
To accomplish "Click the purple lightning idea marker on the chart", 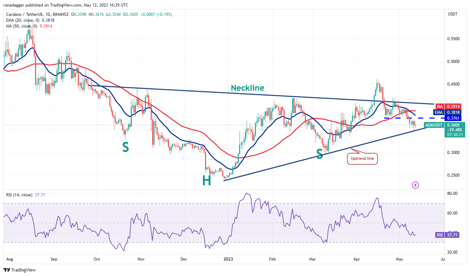I will (x=415, y=185).
